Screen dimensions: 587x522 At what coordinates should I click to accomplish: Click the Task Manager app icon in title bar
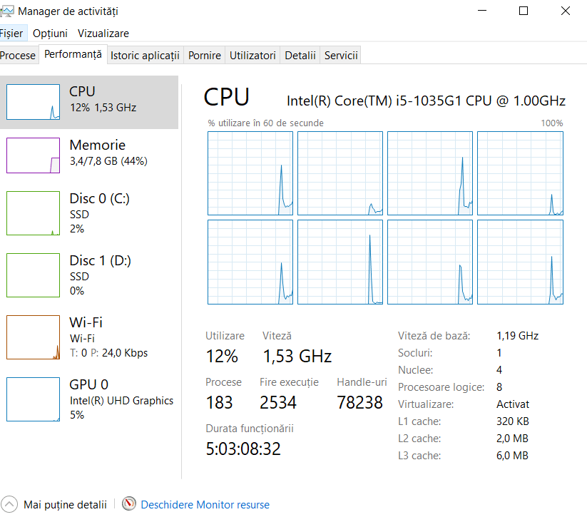(x=7, y=11)
